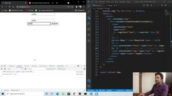The width and height of the screenshot is (172, 96).
Task: Open the Application tab in DevTools
Action: coord(60,66)
